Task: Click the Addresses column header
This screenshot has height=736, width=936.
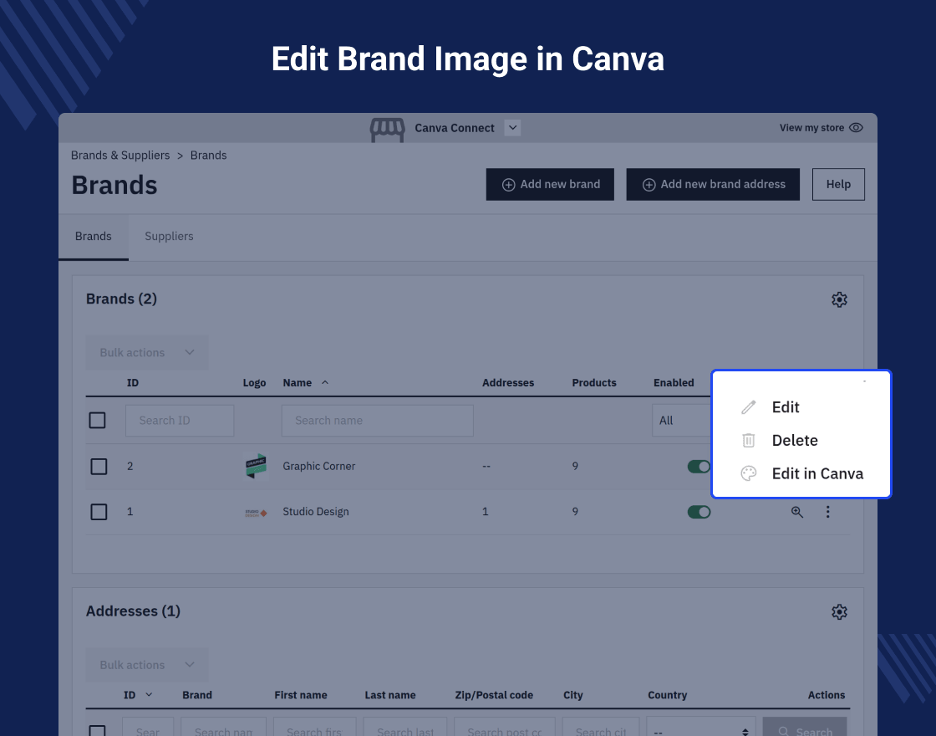Action: click(x=508, y=383)
